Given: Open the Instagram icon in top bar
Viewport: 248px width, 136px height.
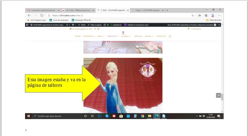Looking at the screenshot, I should [98, 29].
